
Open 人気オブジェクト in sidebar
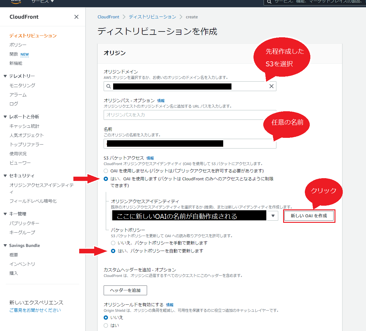pyautogui.click(x=26, y=135)
